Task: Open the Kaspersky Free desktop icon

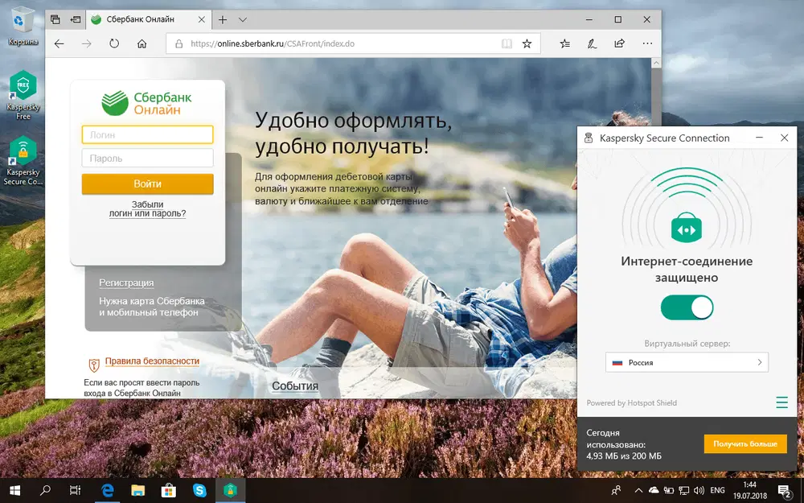Action: tap(23, 85)
